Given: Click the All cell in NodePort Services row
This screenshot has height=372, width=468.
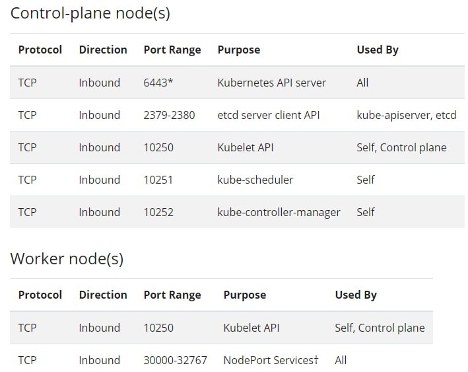Looking at the screenshot, I should tap(341, 360).
